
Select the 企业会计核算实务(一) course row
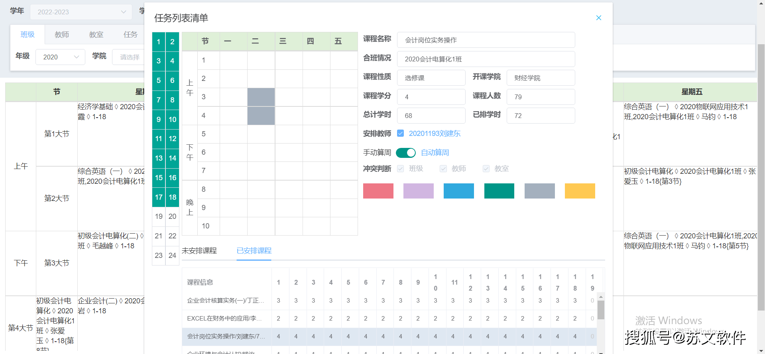click(389, 301)
